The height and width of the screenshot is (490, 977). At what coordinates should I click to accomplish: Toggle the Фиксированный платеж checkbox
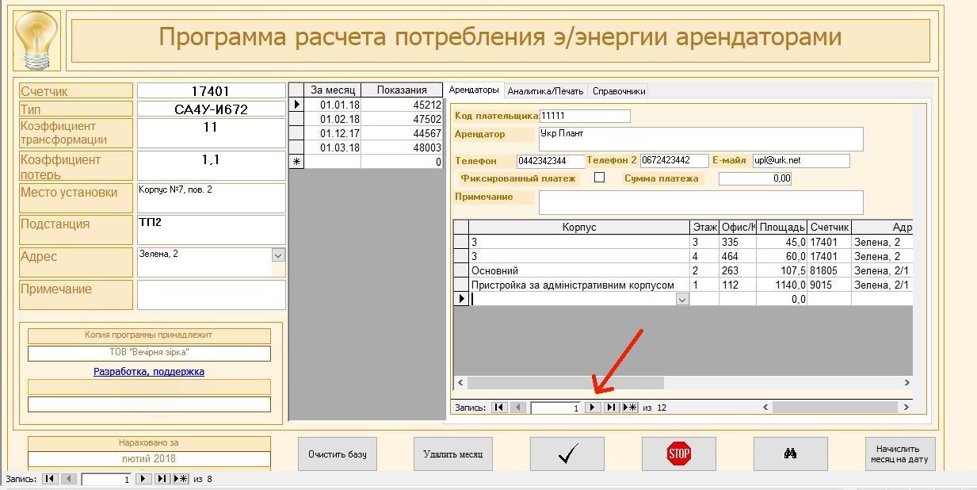pyautogui.click(x=599, y=178)
